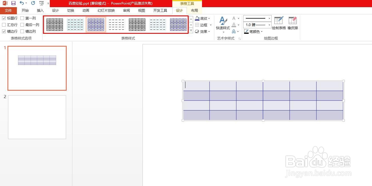Save the presentation with the floppy disk icon
Image resolution: width=372 pixels, height=186 pixels.
point(13,3)
